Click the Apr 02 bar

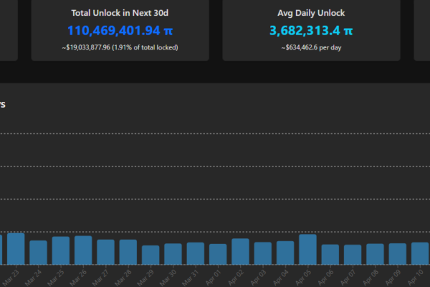240,252
